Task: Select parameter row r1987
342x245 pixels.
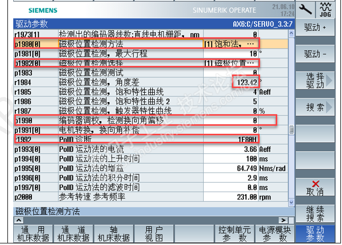Action: point(151,111)
